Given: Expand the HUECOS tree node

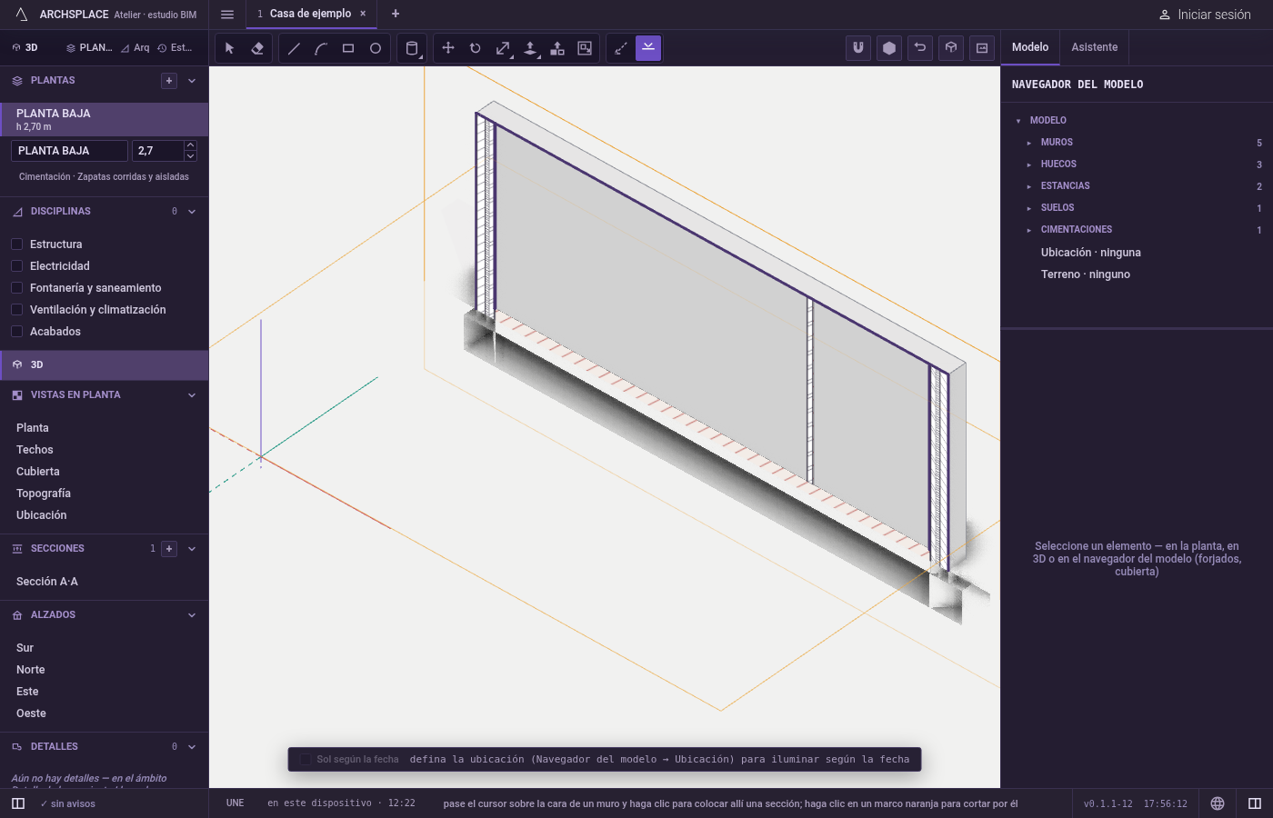Looking at the screenshot, I should tap(1029, 165).
